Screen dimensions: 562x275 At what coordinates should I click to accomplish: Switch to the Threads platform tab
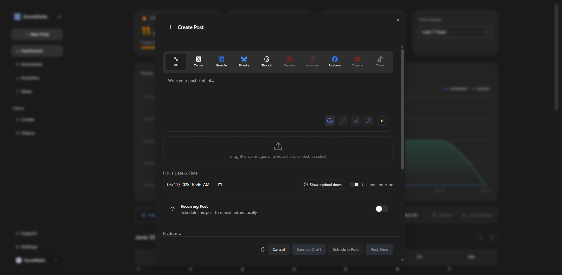(x=266, y=61)
